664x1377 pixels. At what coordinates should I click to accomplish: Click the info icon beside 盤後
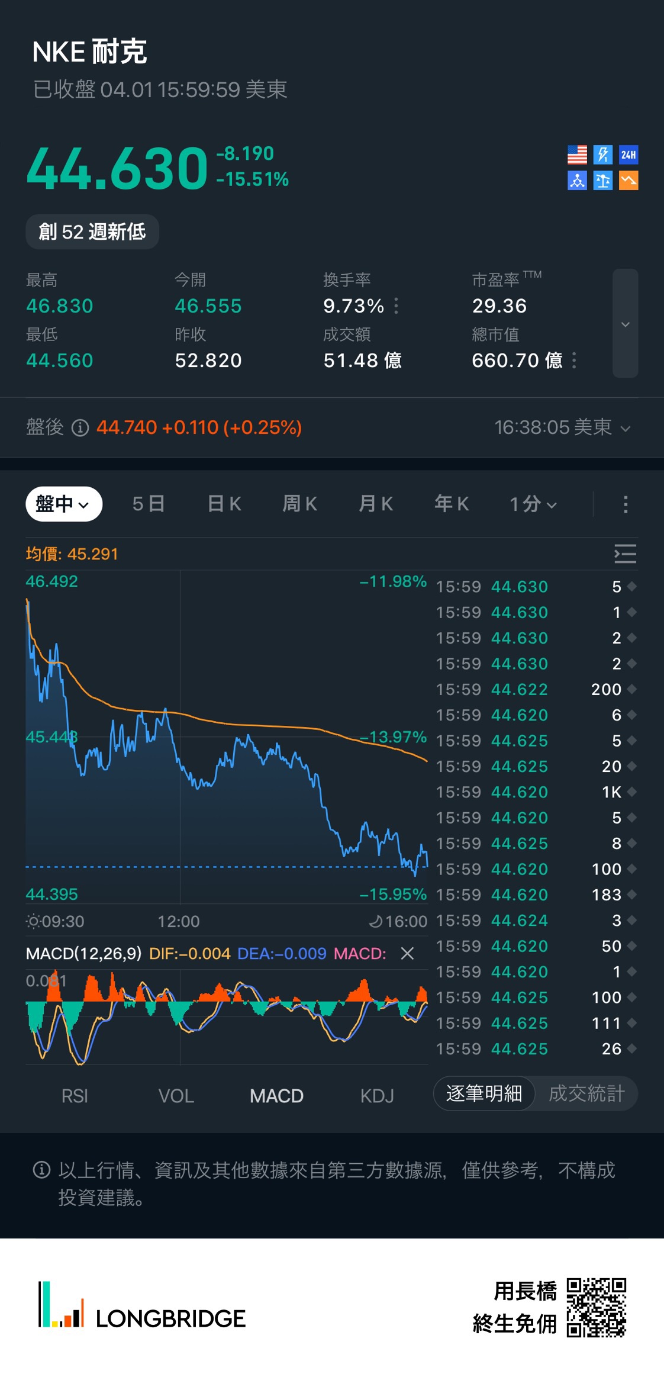(x=80, y=427)
